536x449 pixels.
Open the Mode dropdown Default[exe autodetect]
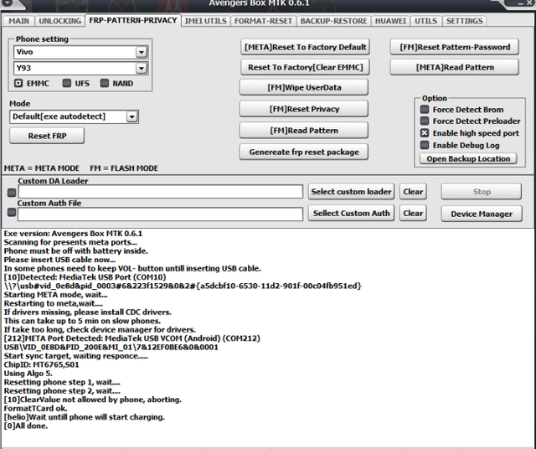[x=132, y=117]
